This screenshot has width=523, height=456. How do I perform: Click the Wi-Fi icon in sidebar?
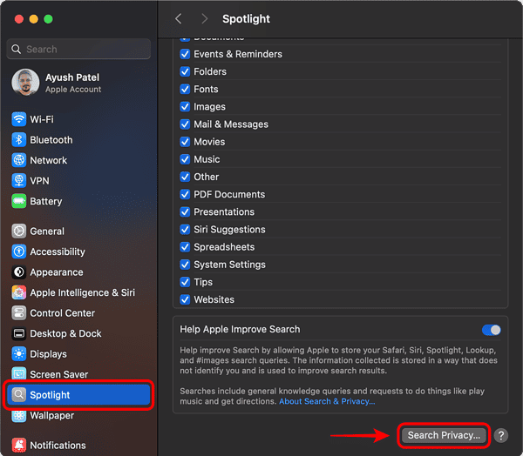click(19, 119)
